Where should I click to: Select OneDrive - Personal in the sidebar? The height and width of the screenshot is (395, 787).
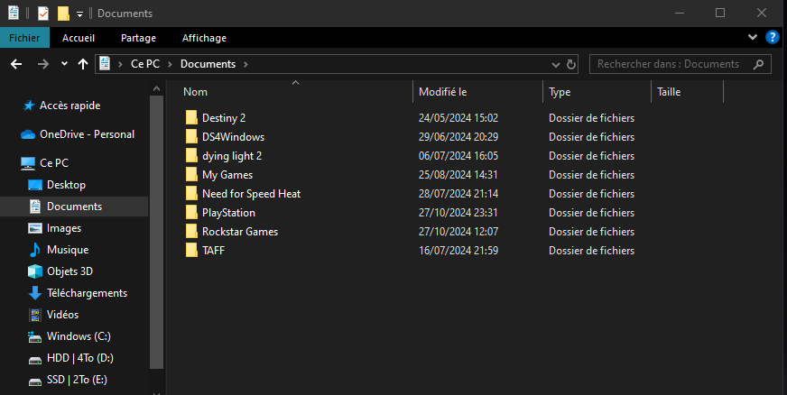[87, 134]
